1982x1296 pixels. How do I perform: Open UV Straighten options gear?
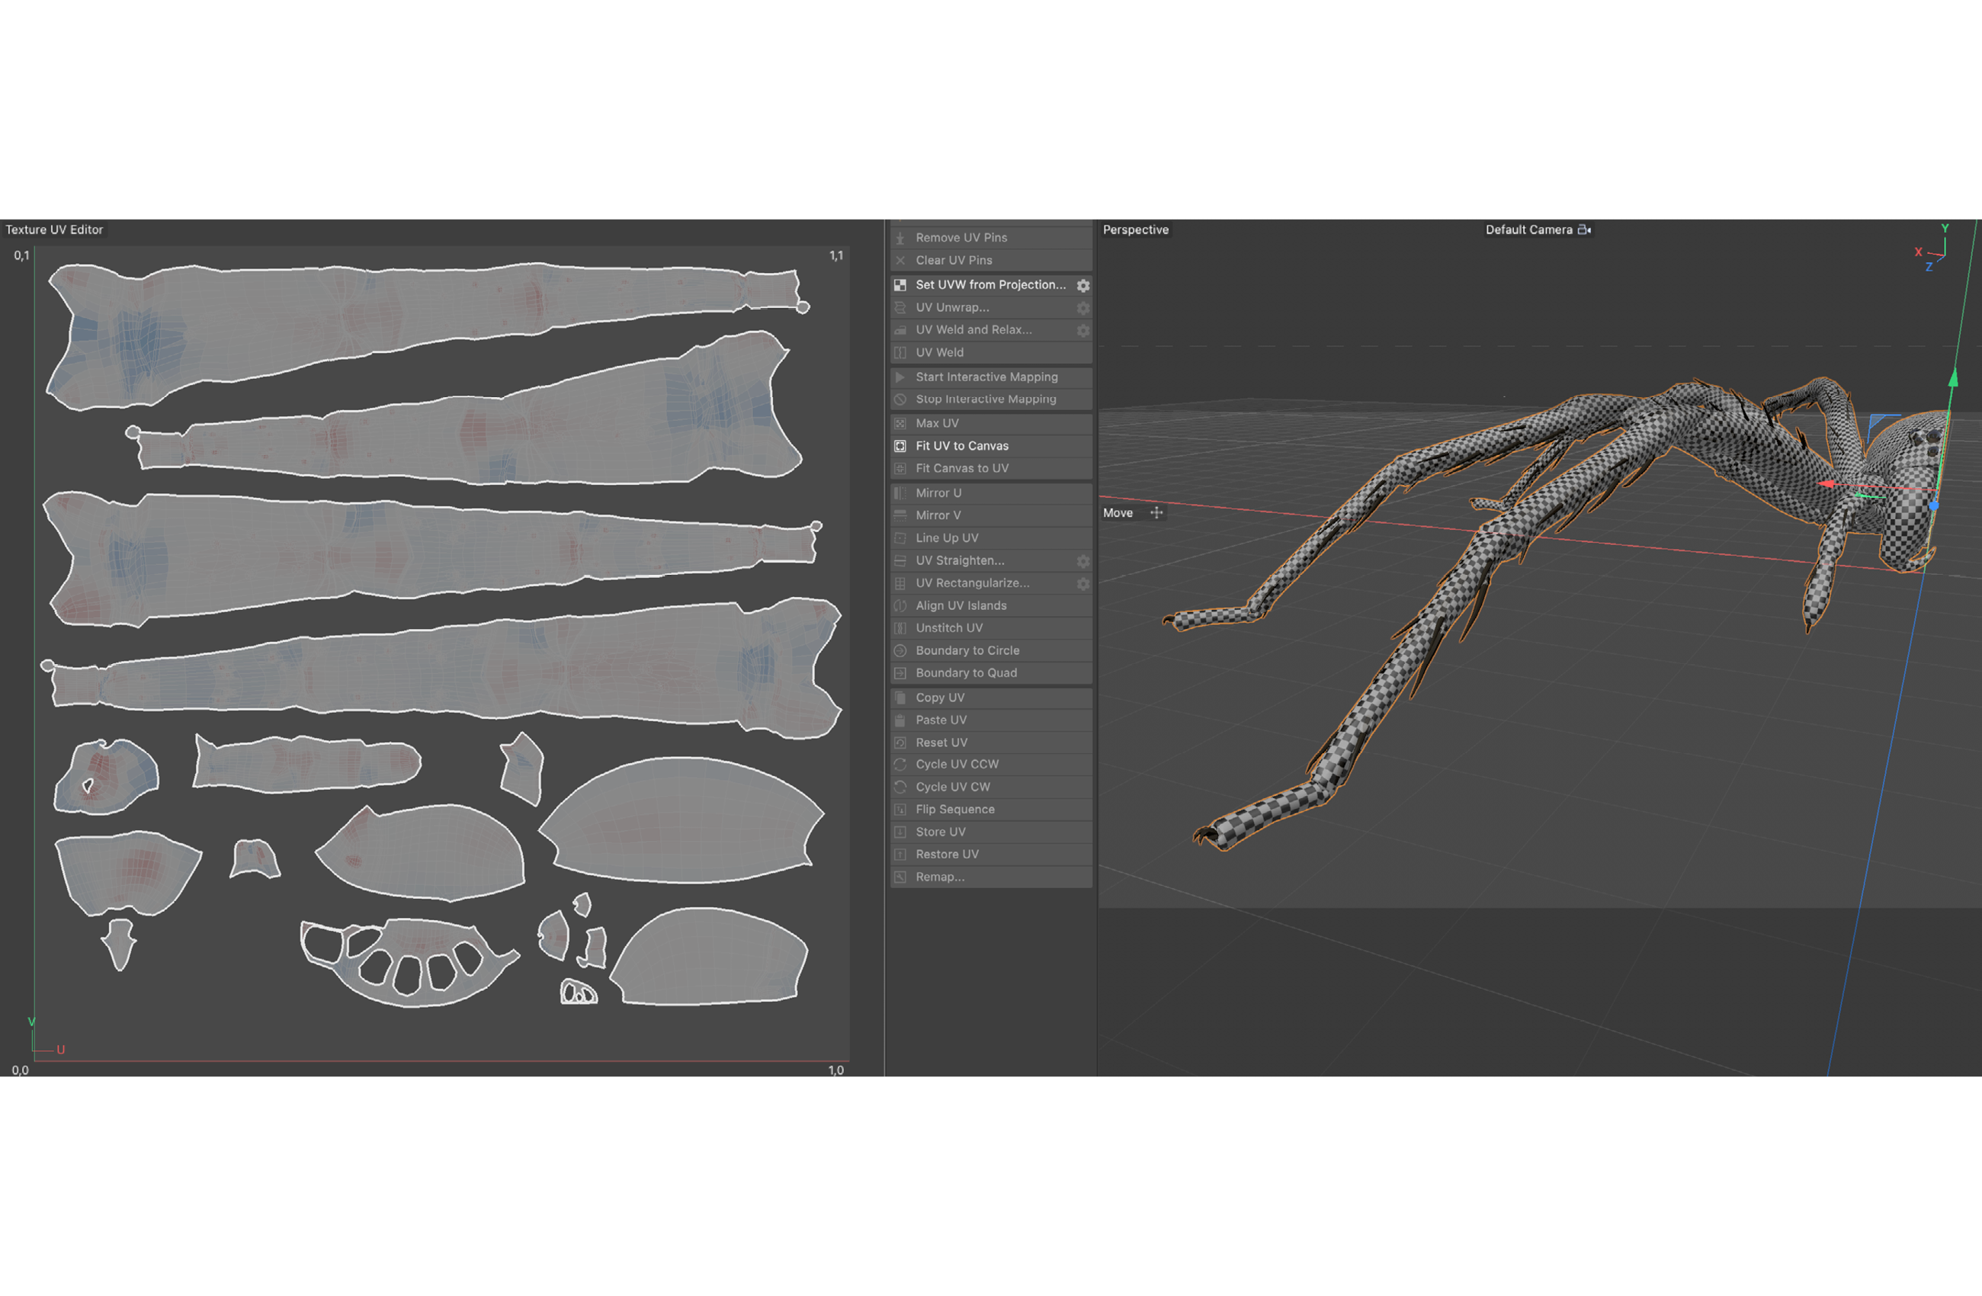[1082, 561]
